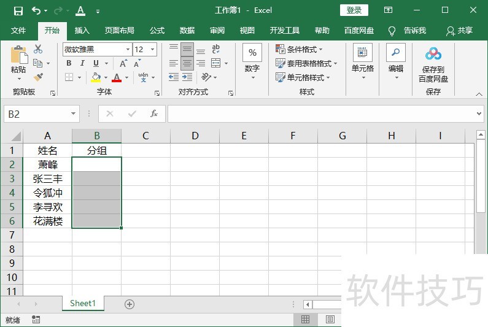Image resolution: width=488 pixels, height=327 pixels.
Task: Add a new sheet with plus icon
Action: (130, 304)
